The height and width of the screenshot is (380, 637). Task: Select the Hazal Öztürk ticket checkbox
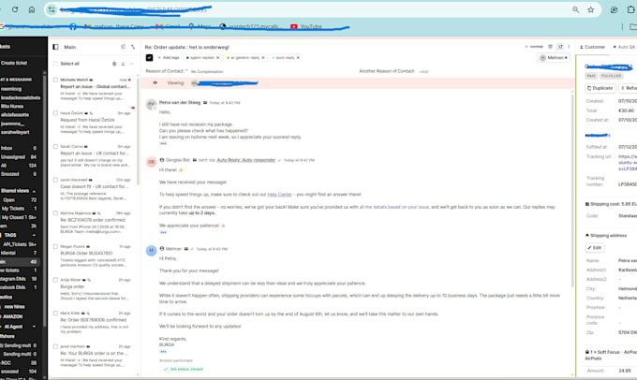55,113
